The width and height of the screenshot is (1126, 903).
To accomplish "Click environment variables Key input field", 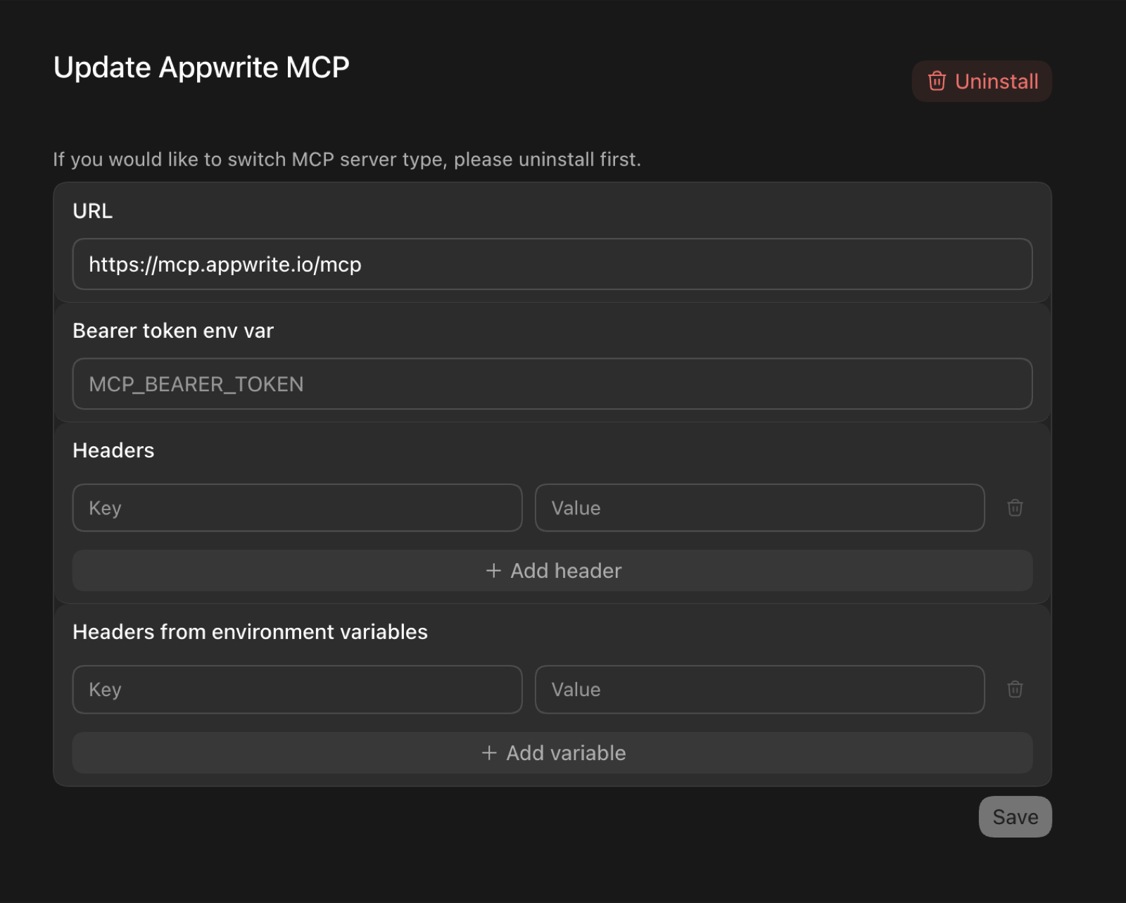I will point(297,689).
